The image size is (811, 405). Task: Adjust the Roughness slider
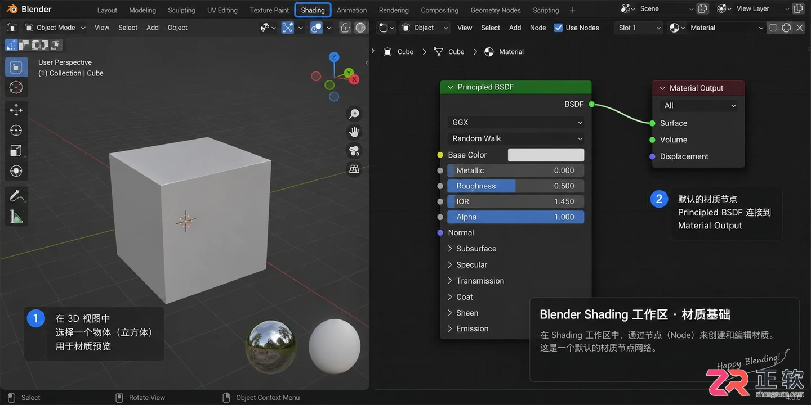click(516, 186)
